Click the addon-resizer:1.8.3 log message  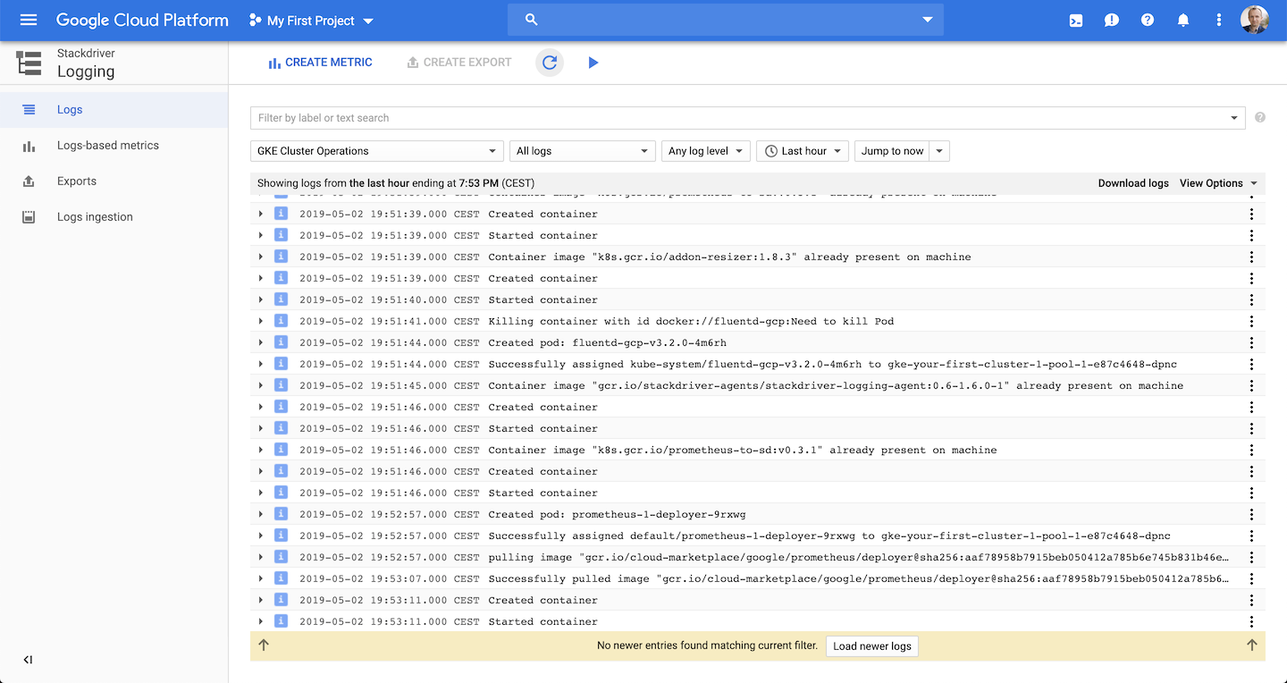pos(729,257)
